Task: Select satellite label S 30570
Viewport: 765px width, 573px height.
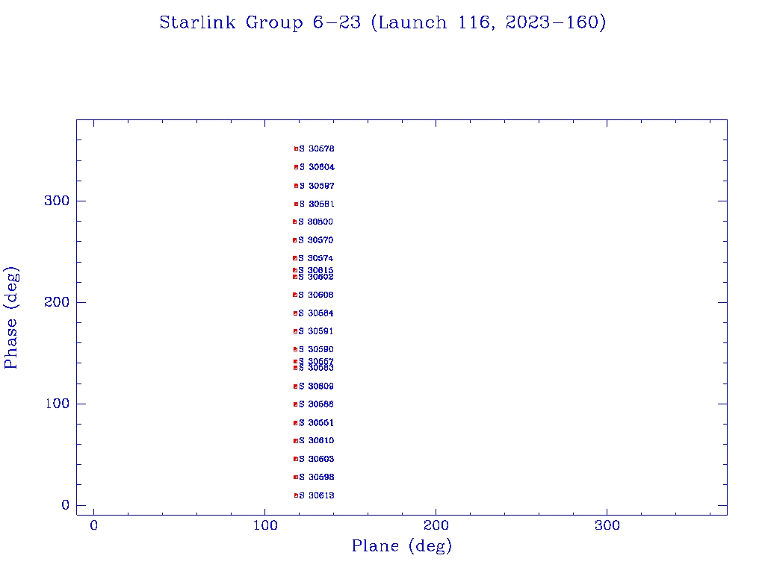Action: click(316, 240)
